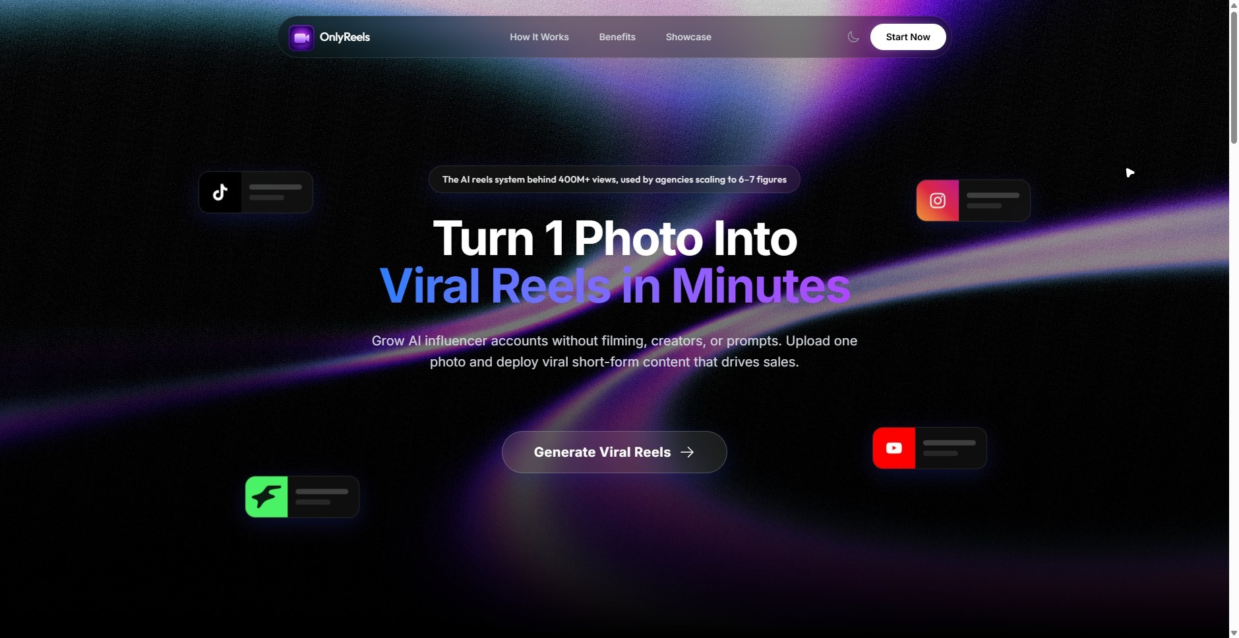Click the OnlyReels purple camera logo icon
The width and height of the screenshot is (1239, 638).
click(301, 38)
